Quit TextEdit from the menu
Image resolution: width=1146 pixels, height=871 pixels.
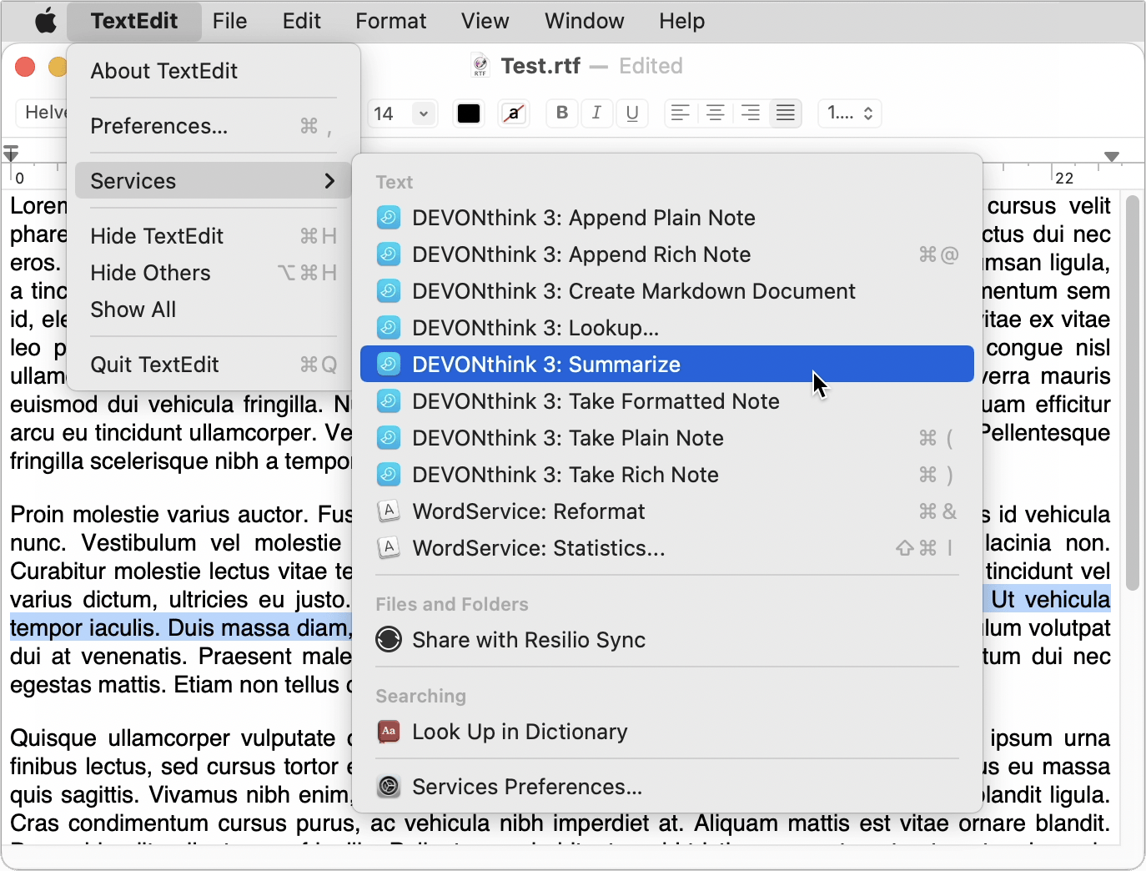pyautogui.click(x=214, y=365)
